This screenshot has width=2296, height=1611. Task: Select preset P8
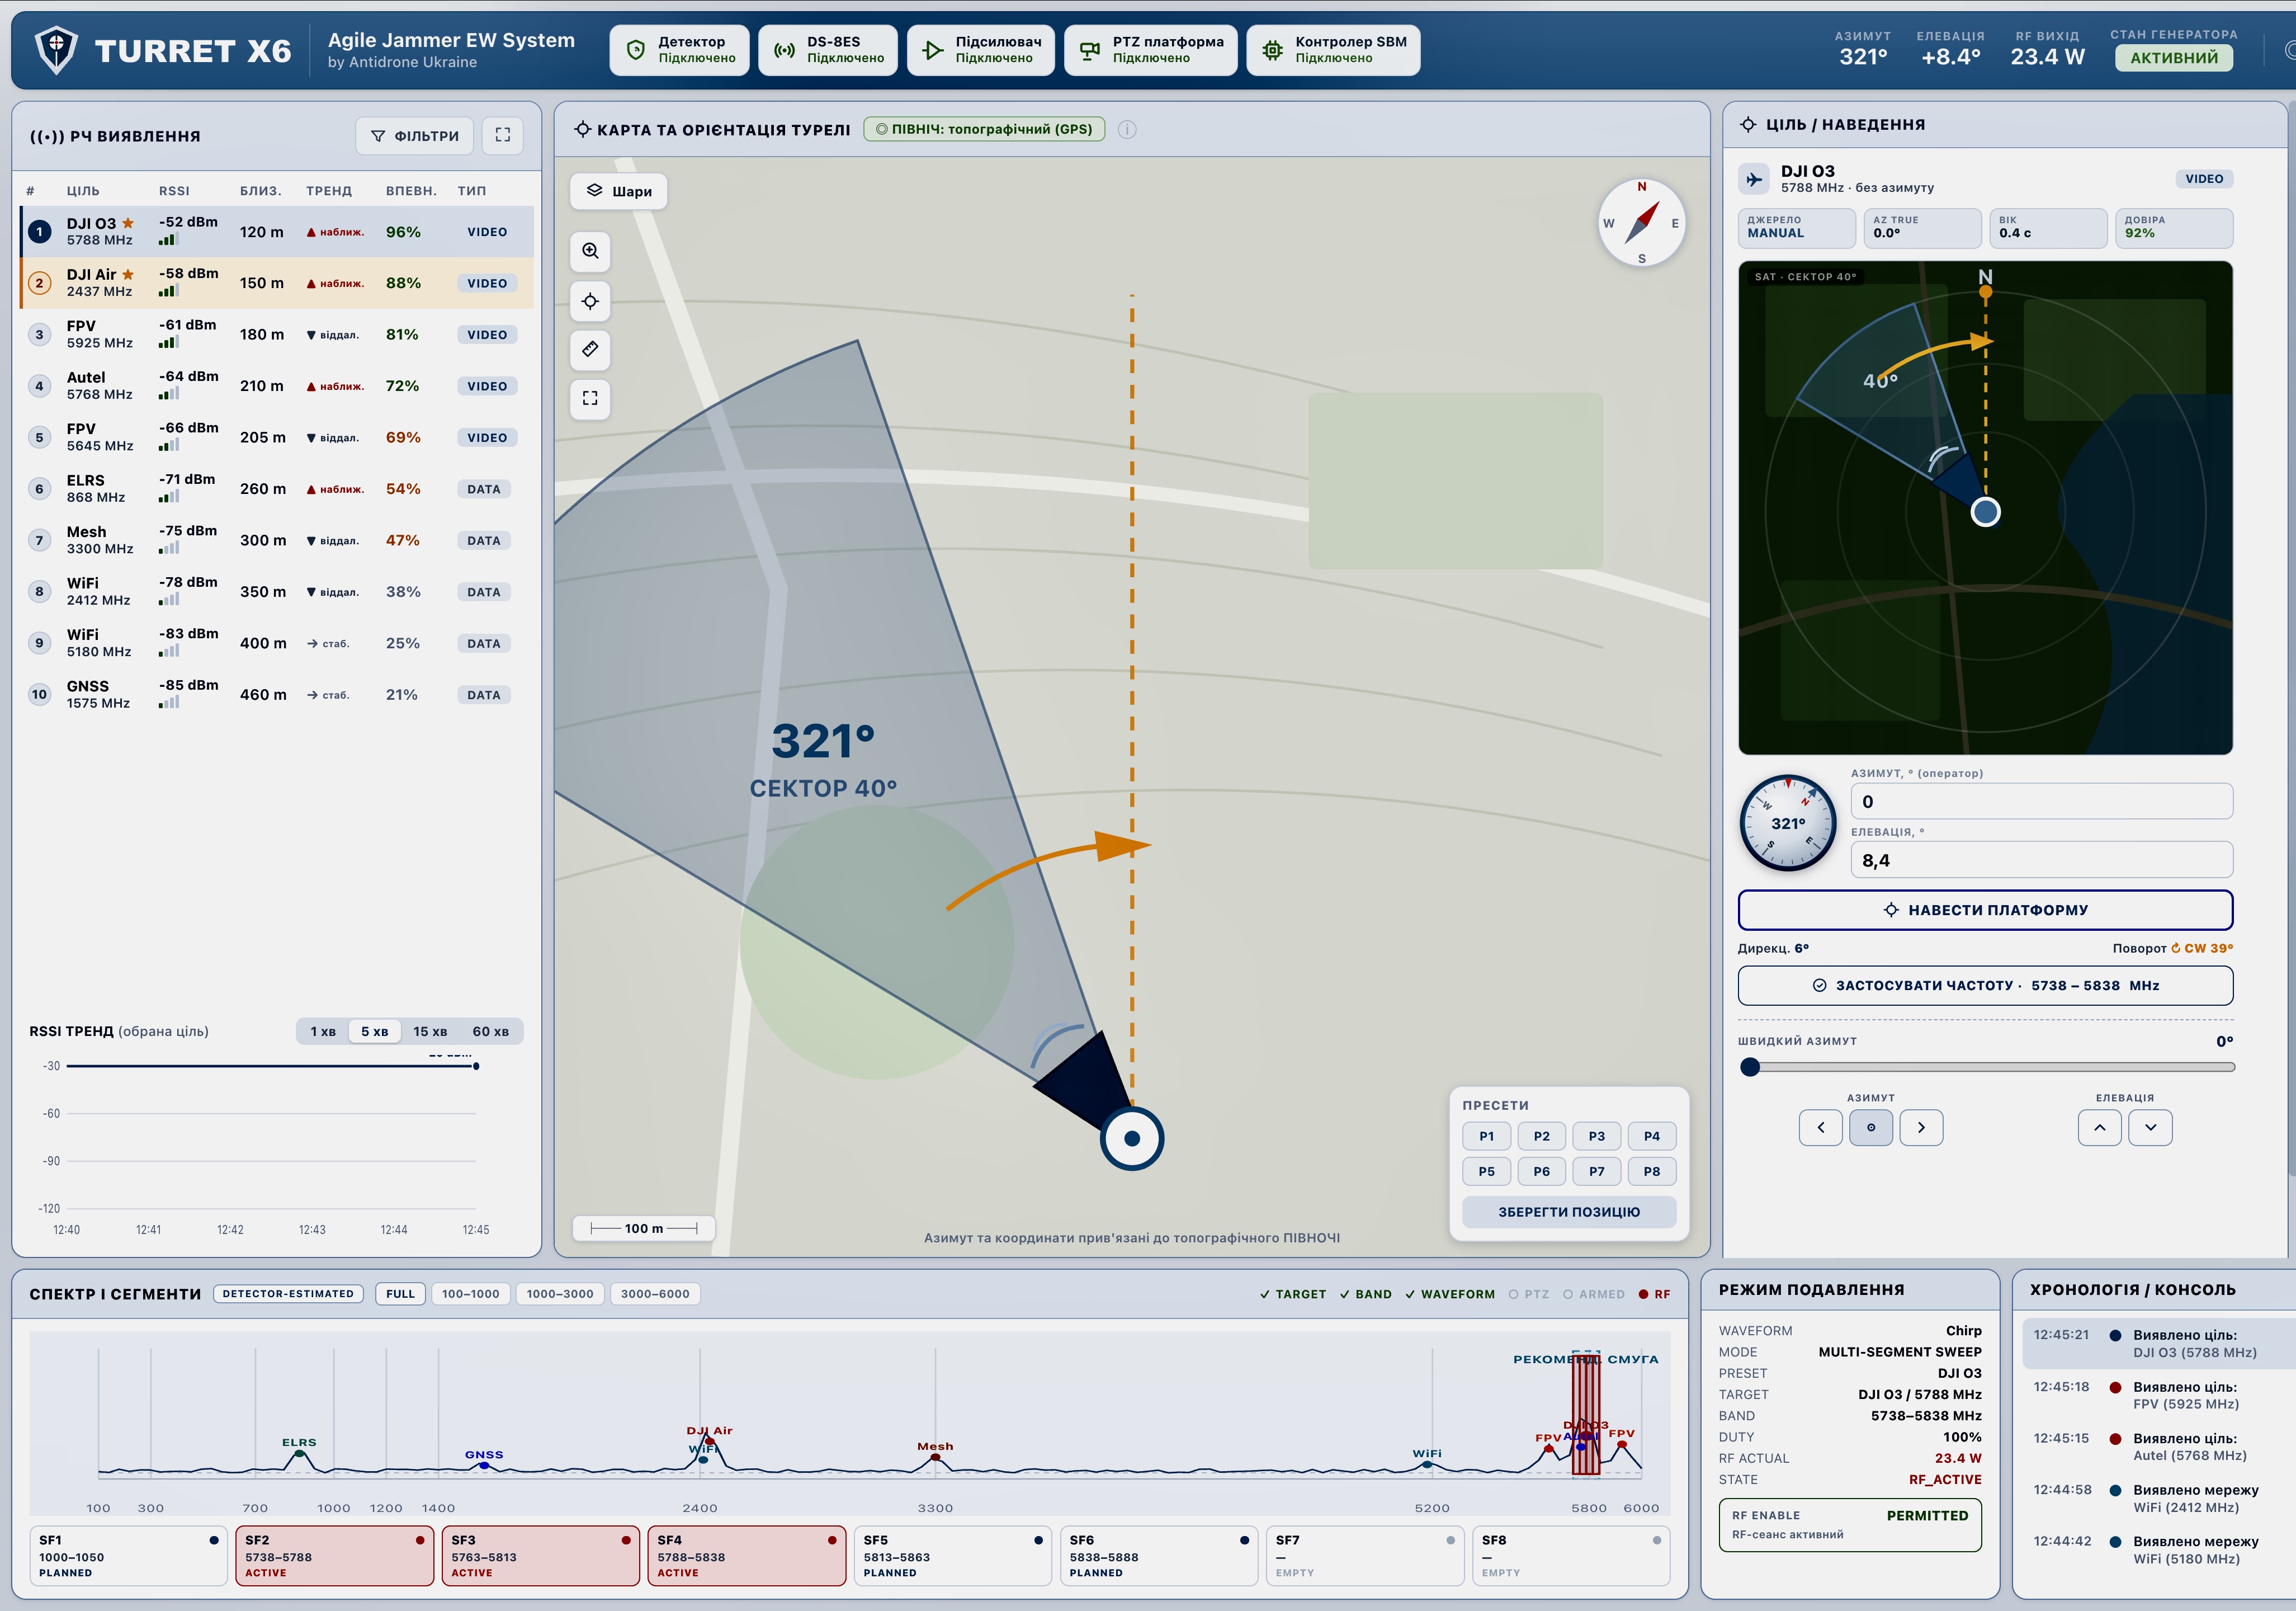click(x=1652, y=1171)
